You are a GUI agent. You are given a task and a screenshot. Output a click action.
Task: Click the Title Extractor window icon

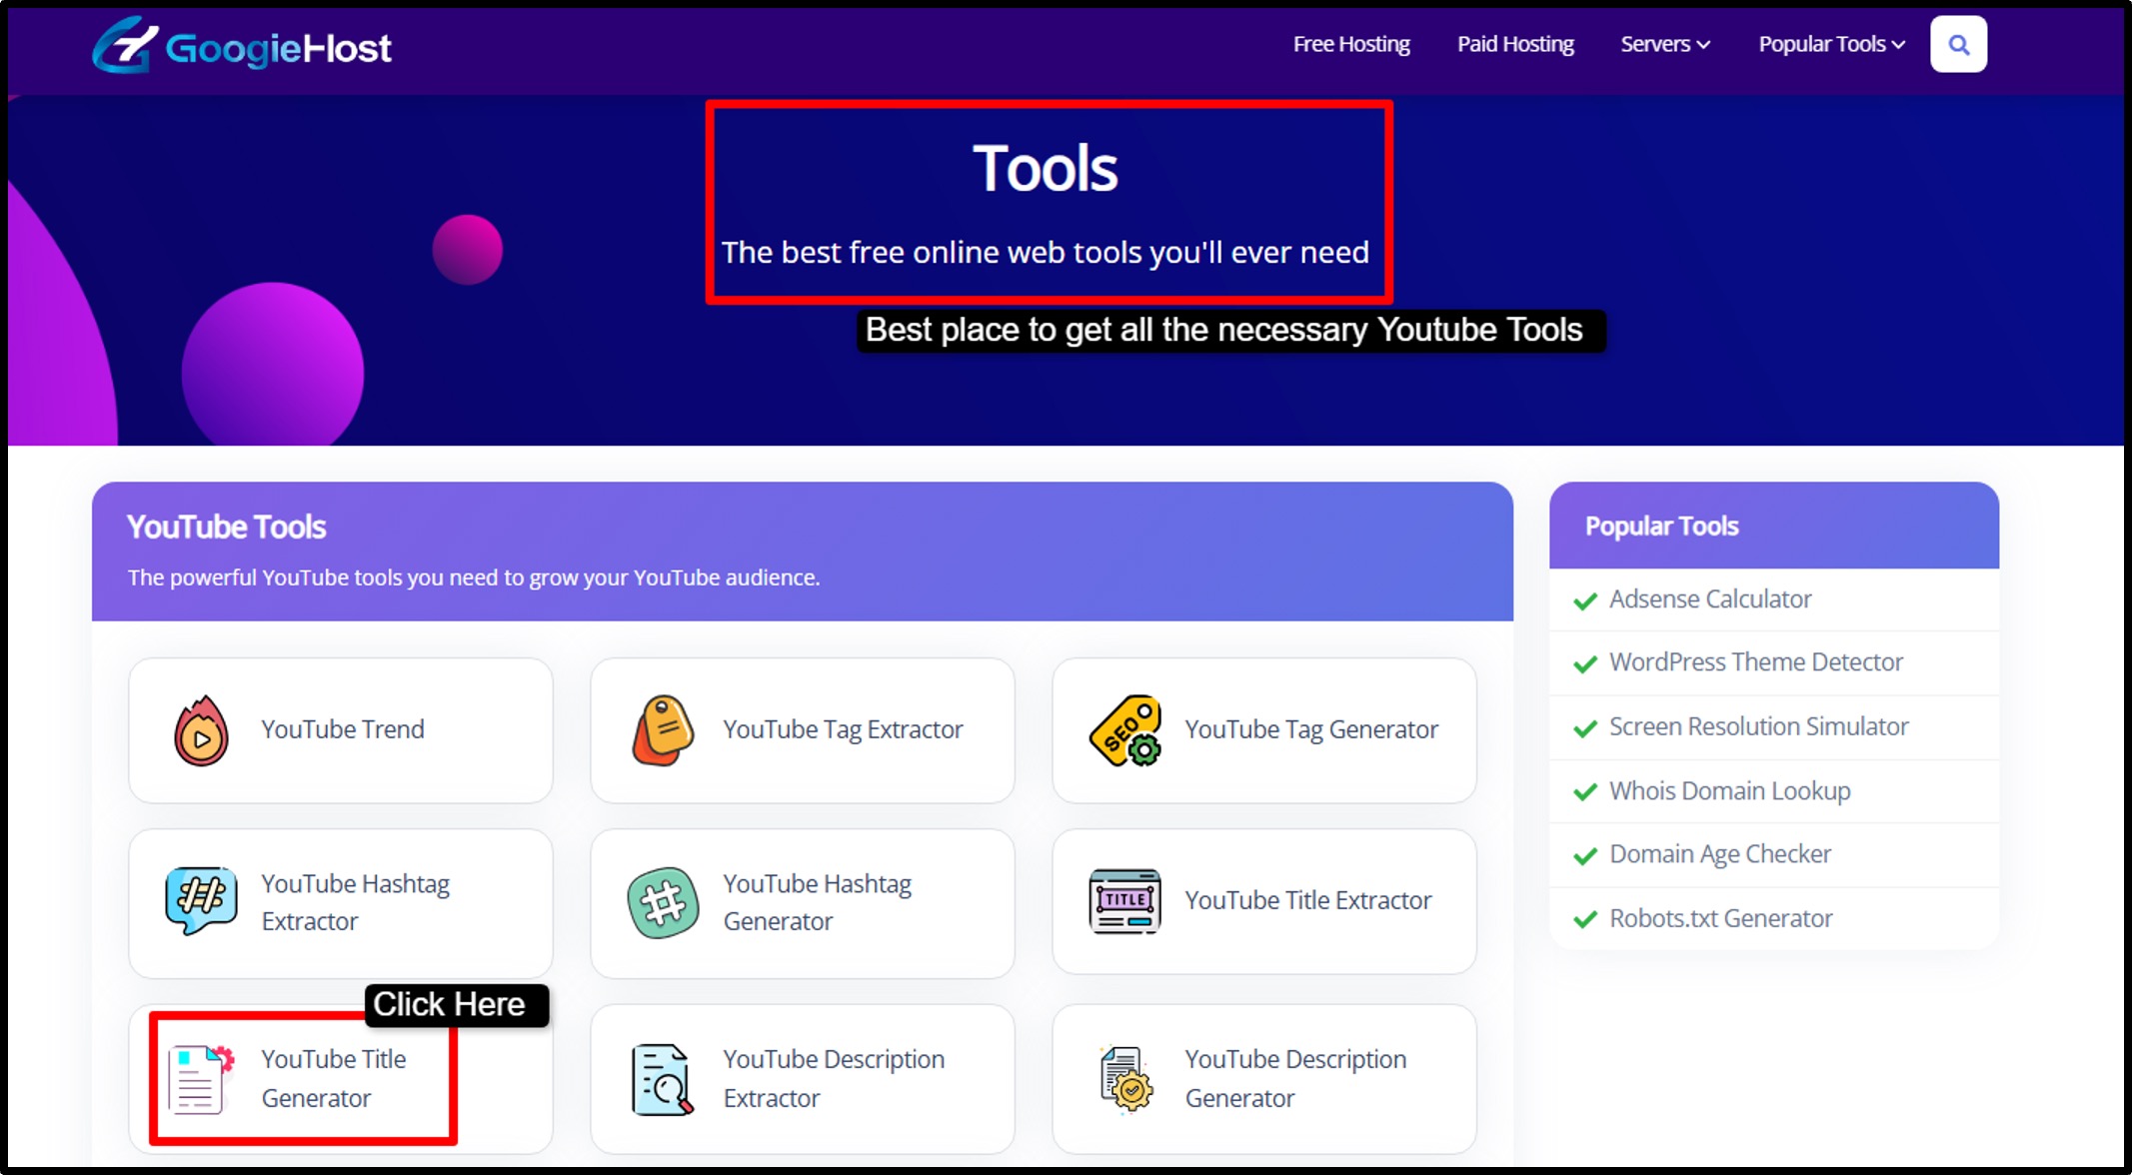tap(1124, 900)
